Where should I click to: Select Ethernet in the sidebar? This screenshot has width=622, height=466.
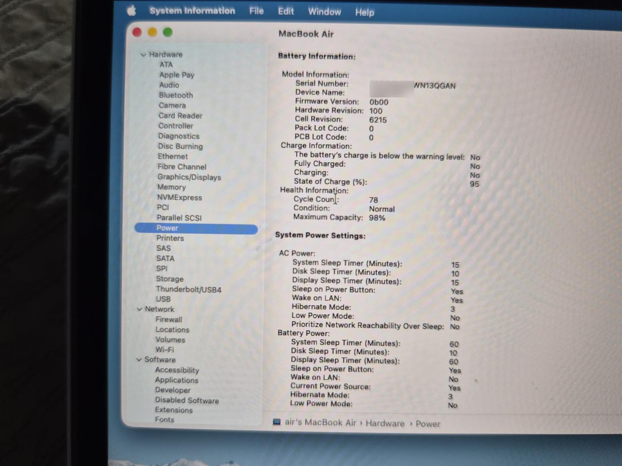[x=173, y=157]
